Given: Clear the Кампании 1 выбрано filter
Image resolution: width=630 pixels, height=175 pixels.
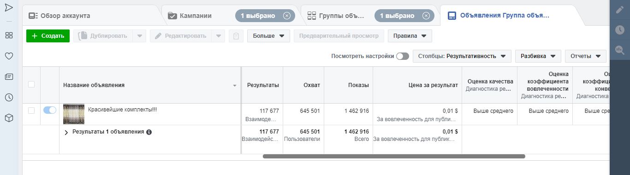Looking at the screenshot, I should [287, 16].
